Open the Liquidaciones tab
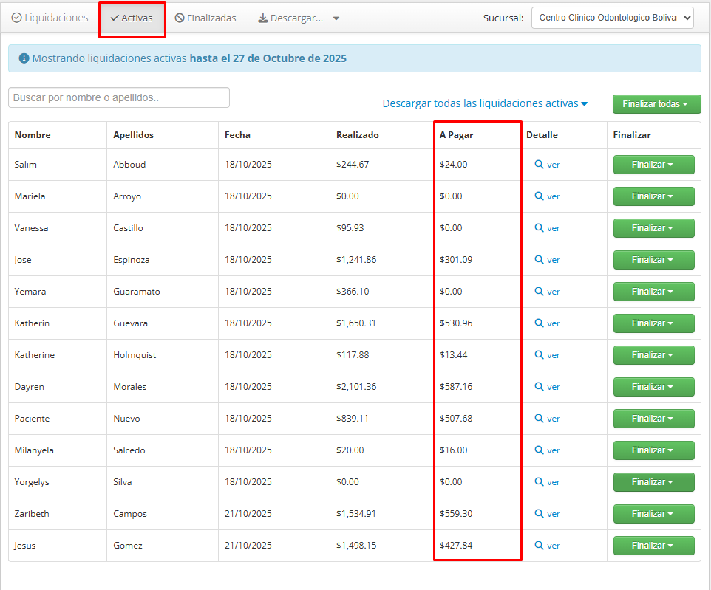711x590 pixels. (x=50, y=18)
